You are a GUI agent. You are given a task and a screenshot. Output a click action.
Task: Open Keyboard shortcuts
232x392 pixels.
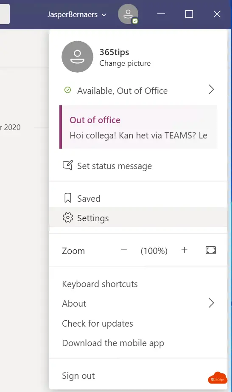pyautogui.click(x=100, y=284)
